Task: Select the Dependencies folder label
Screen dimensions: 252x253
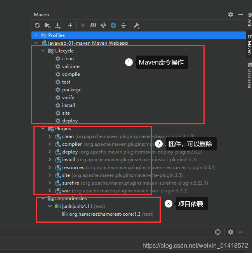Action: click(71, 199)
